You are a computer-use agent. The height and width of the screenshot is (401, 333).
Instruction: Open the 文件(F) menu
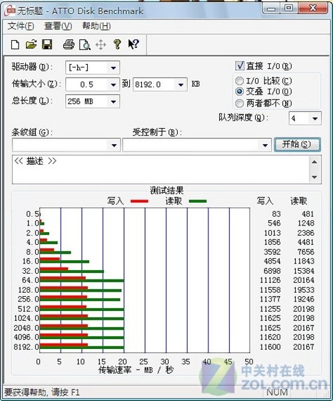coord(21,26)
